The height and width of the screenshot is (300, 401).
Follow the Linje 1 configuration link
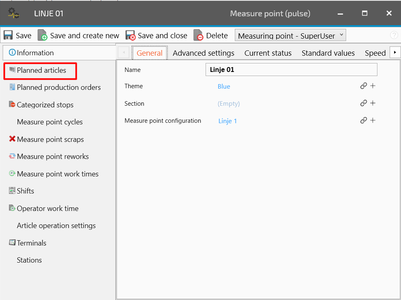228,121
